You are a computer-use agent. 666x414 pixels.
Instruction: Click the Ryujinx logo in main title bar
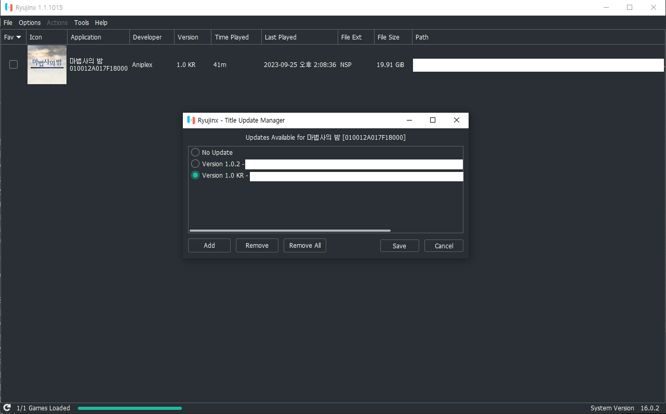(x=8, y=8)
